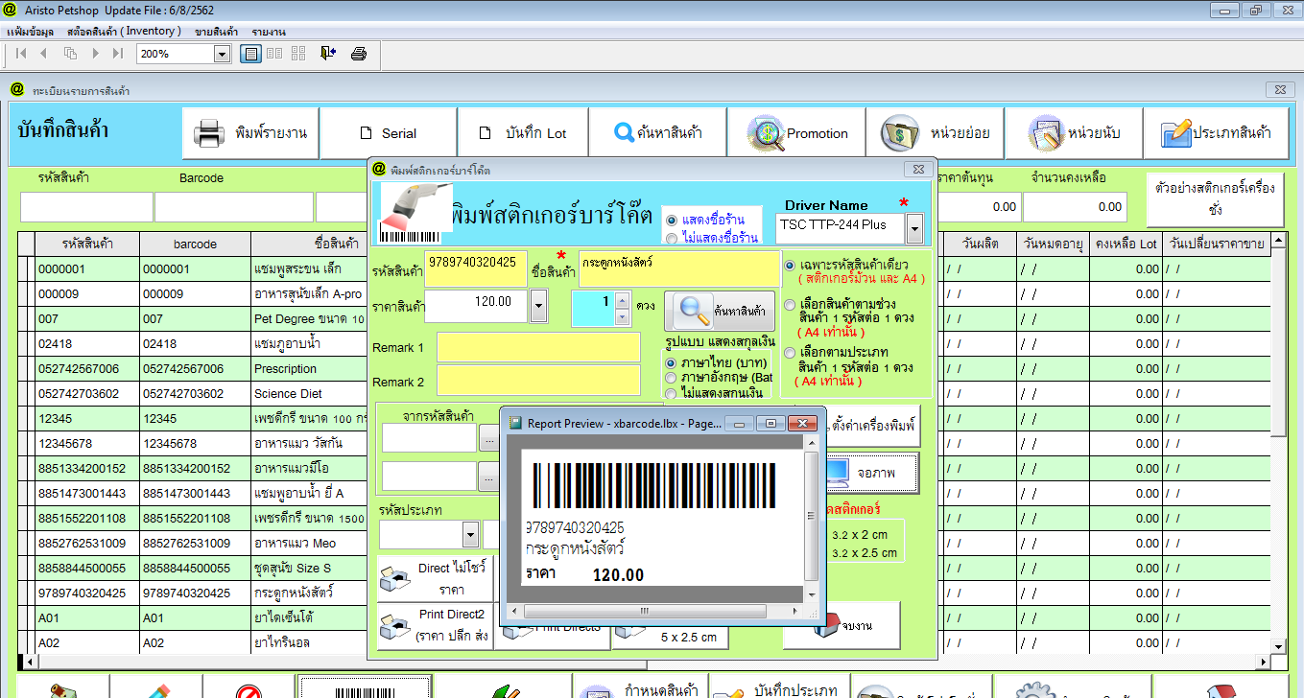This screenshot has height=698, width=1304.
Task: Click กำหนดสินค้า button in bottom bar
Action: point(642,687)
